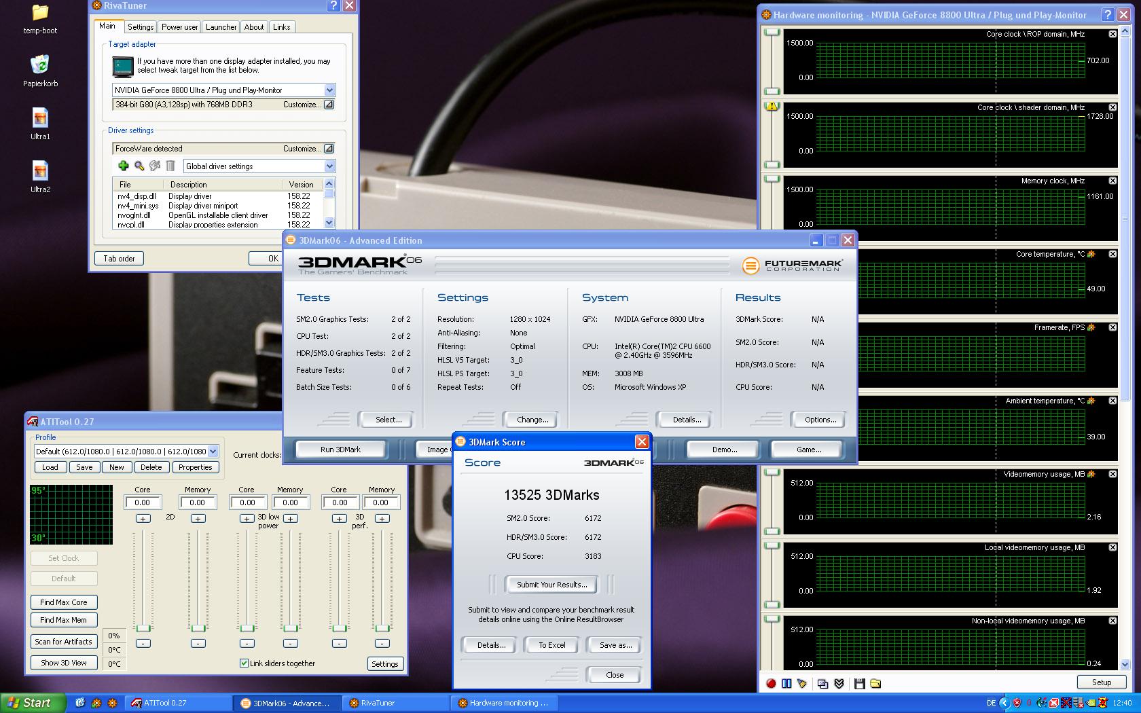Screen dimensions: 1141x713
Task: Click the Submit Your Results button
Action: coord(551,585)
